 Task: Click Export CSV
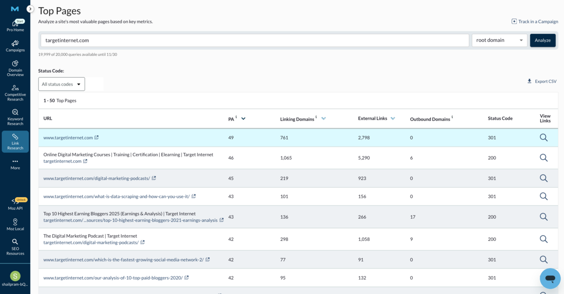542,81
